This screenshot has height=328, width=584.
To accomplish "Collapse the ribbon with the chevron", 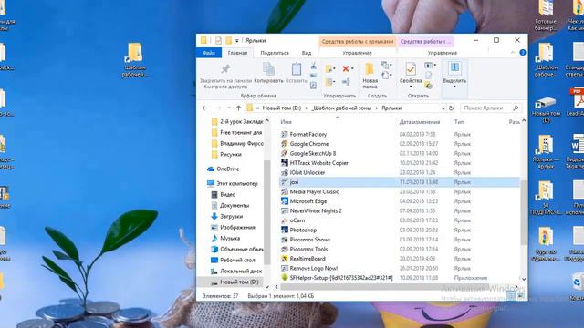I will pyautogui.click(x=513, y=53).
